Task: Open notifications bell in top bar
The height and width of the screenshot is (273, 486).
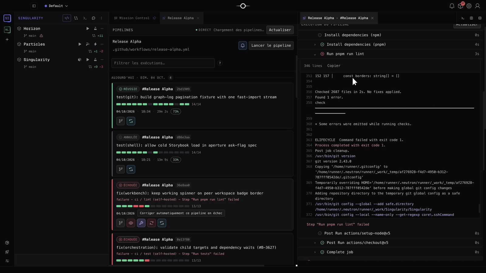Action: (452, 6)
